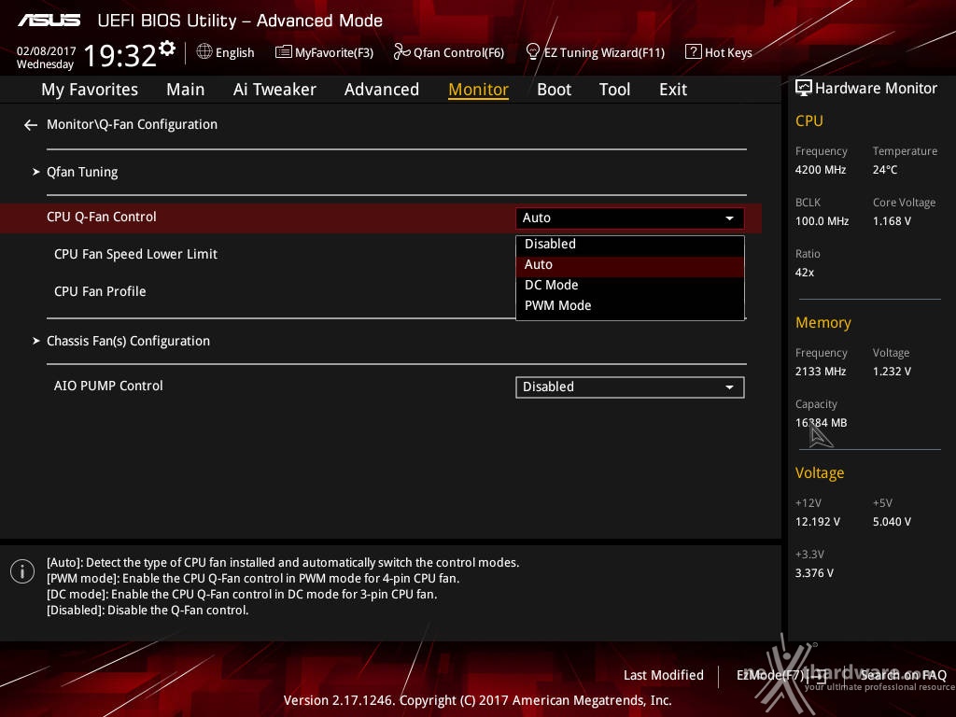Click the info icon beside help text

[x=22, y=571]
